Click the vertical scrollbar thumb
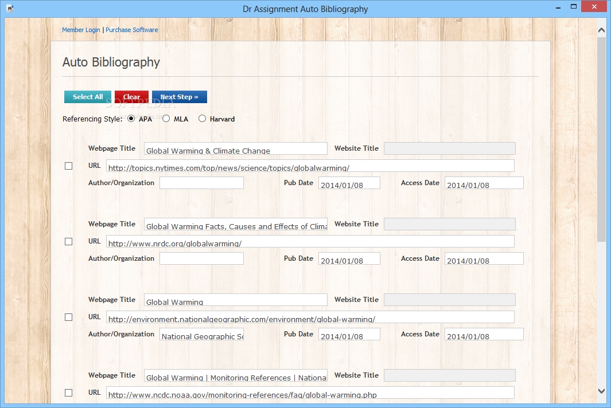The width and height of the screenshot is (611, 408). [x=601, y=140]
